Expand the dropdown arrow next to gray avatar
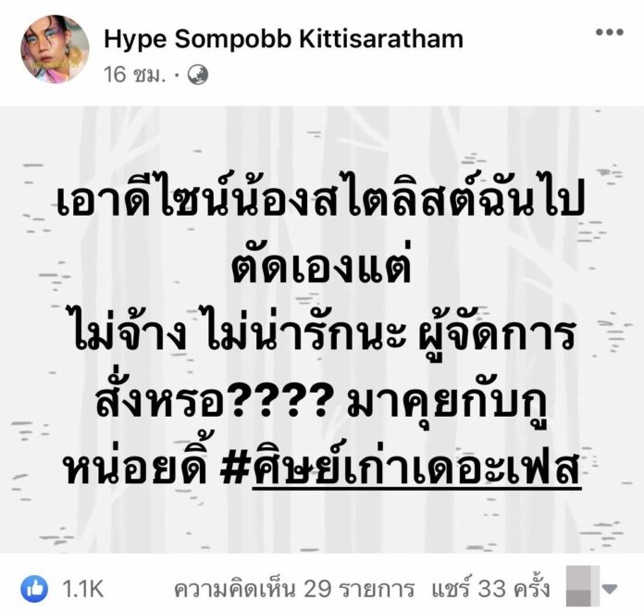This screenshot has height=613, width=644. 610,589
